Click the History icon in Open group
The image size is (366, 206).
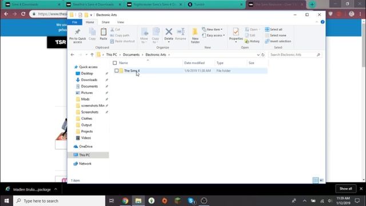(246, 41)
